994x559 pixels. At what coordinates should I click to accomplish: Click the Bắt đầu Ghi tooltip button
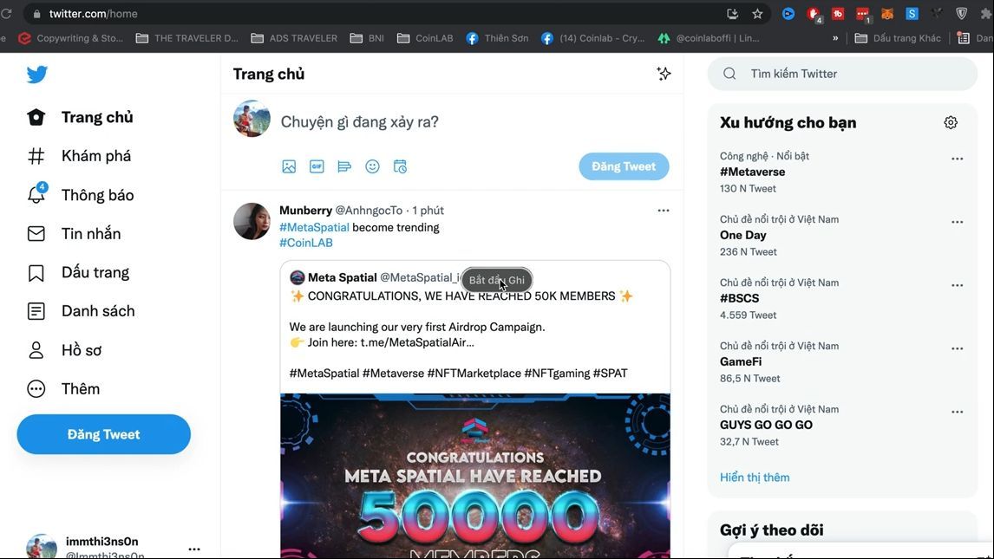click(497, 280)
